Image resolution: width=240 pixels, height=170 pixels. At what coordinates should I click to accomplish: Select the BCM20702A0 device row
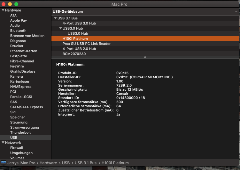[145, 54]
